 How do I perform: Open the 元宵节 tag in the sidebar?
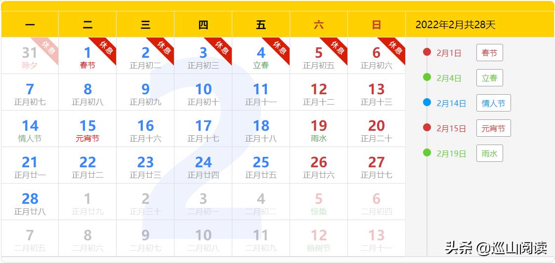pyautogui.click(x=493, y=128)
